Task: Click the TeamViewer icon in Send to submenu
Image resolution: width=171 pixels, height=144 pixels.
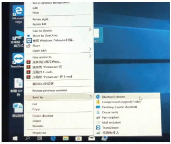Action: pyautogui.click(x=98, y=128)
